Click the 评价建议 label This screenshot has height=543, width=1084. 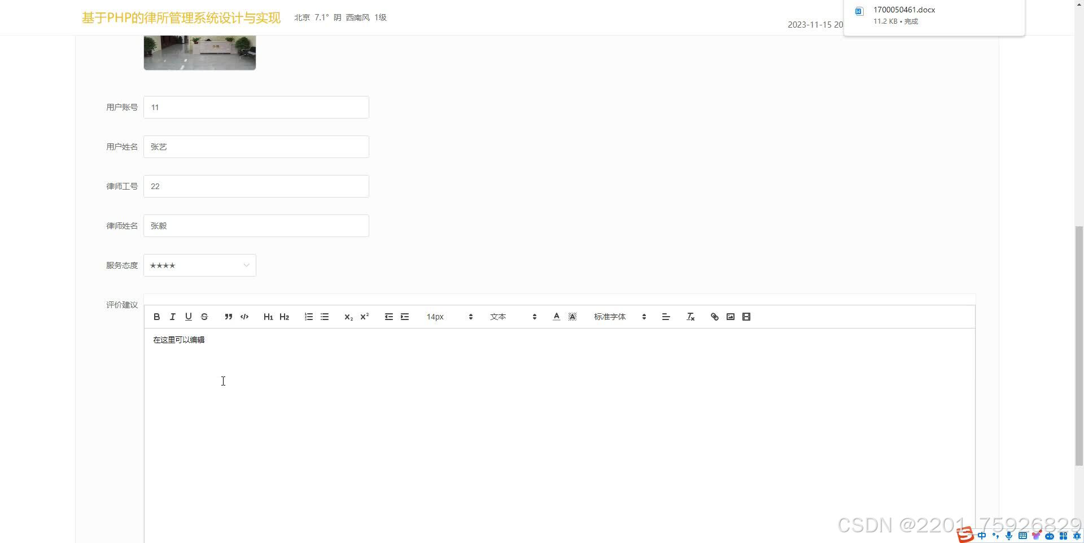coord(122,305)
